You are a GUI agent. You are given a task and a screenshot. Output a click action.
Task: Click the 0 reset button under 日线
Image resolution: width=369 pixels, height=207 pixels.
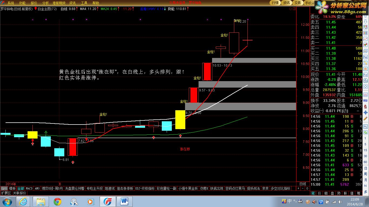point(307,189)
